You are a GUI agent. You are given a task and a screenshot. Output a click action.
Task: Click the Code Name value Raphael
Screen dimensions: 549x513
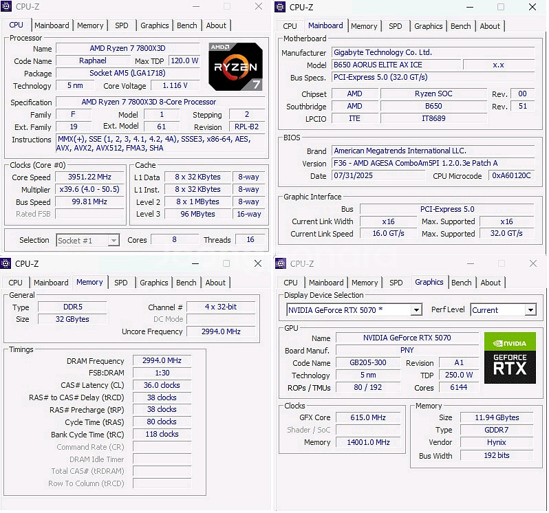click(x=93, y=61)
